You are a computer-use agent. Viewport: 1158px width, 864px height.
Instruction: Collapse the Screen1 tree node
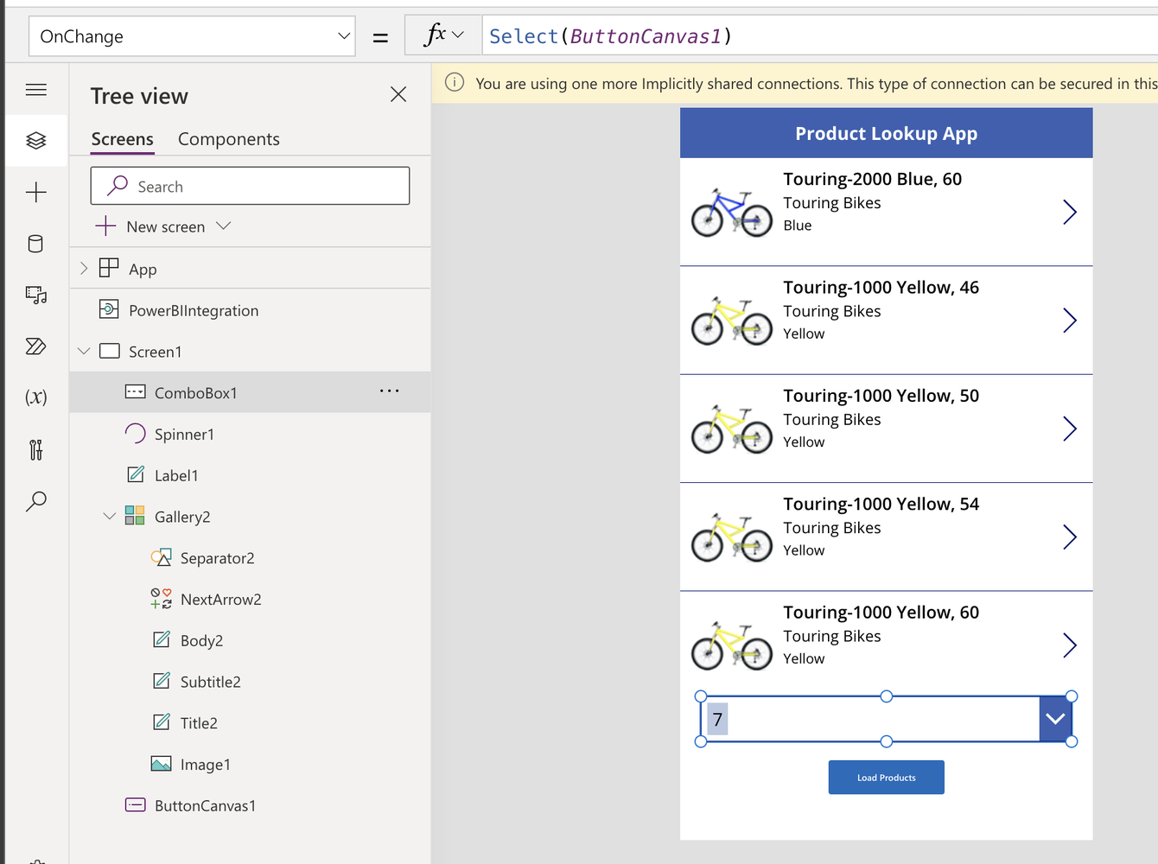(x=84, y=352)
